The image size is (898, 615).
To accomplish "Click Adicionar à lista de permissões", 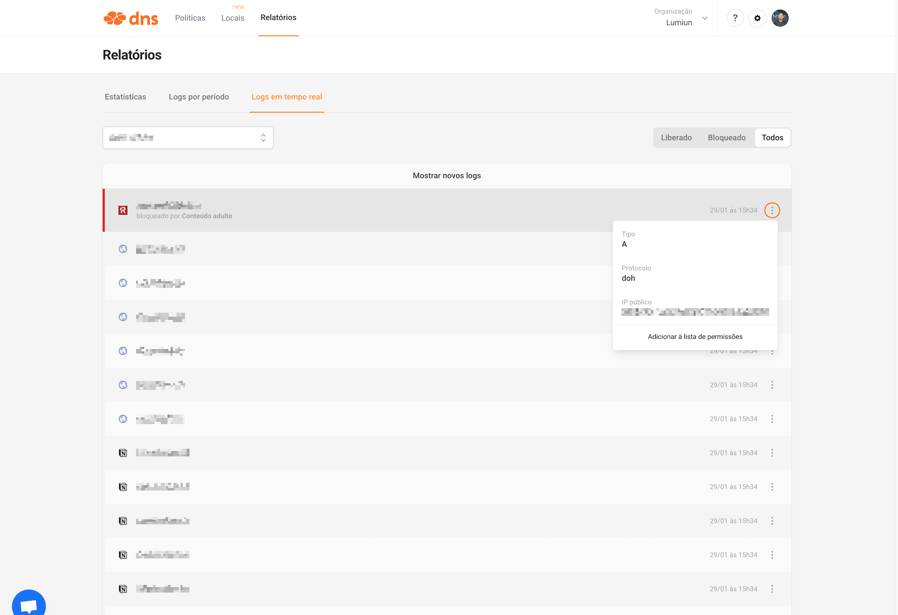I will (695, 337).
